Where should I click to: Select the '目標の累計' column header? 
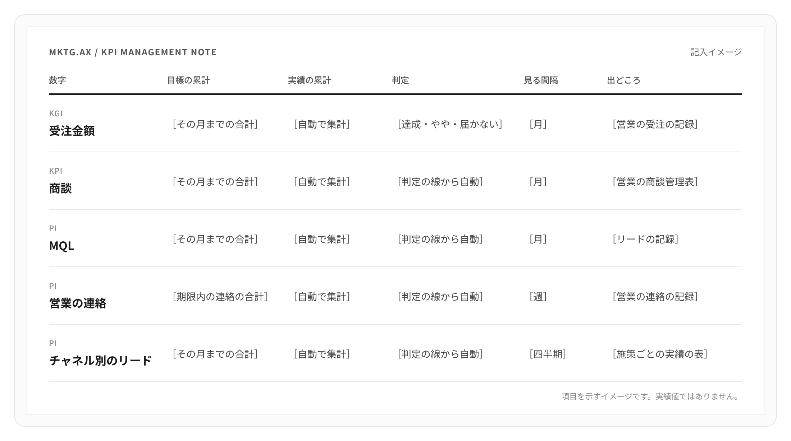click(x=188, y=80)
